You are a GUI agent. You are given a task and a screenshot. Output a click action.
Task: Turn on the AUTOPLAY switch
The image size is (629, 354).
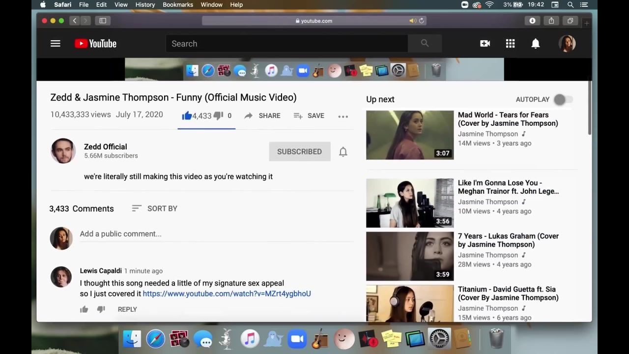(563, 99)
